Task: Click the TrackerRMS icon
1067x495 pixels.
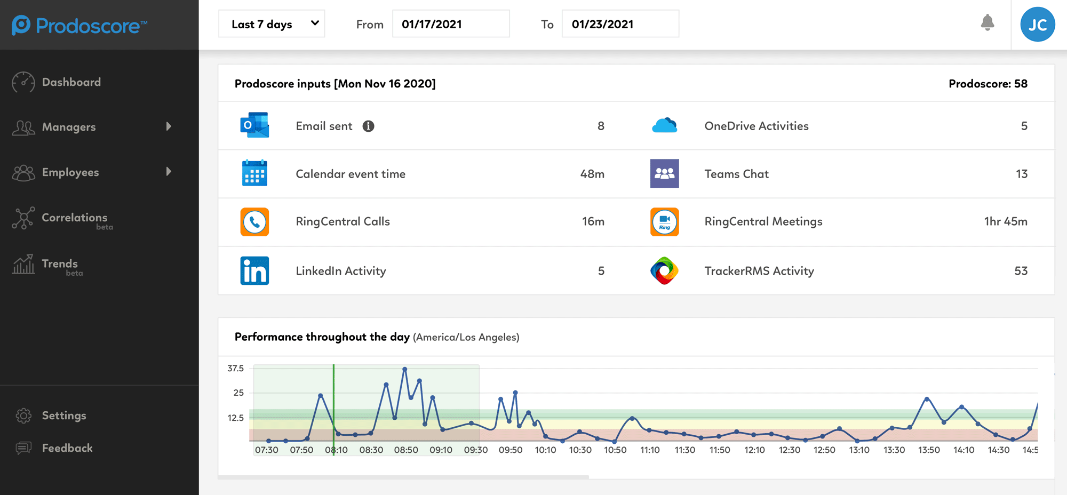Action: click(x=665, y=271)
